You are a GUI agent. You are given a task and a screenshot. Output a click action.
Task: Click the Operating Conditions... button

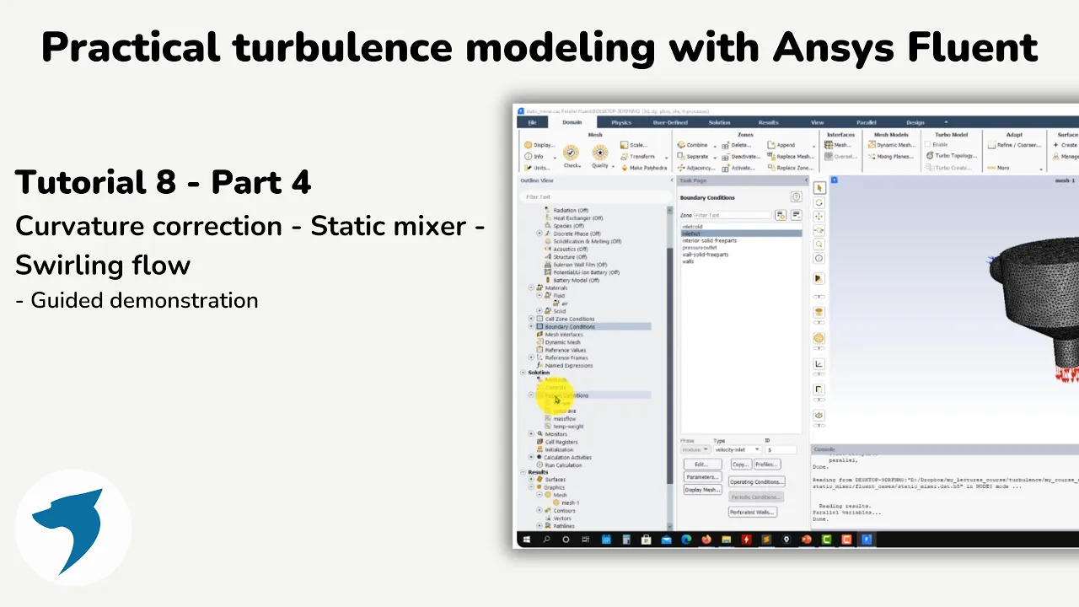[756, 482]
